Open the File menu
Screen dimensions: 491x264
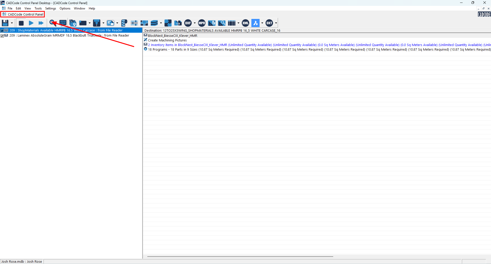tap(10, 8)
